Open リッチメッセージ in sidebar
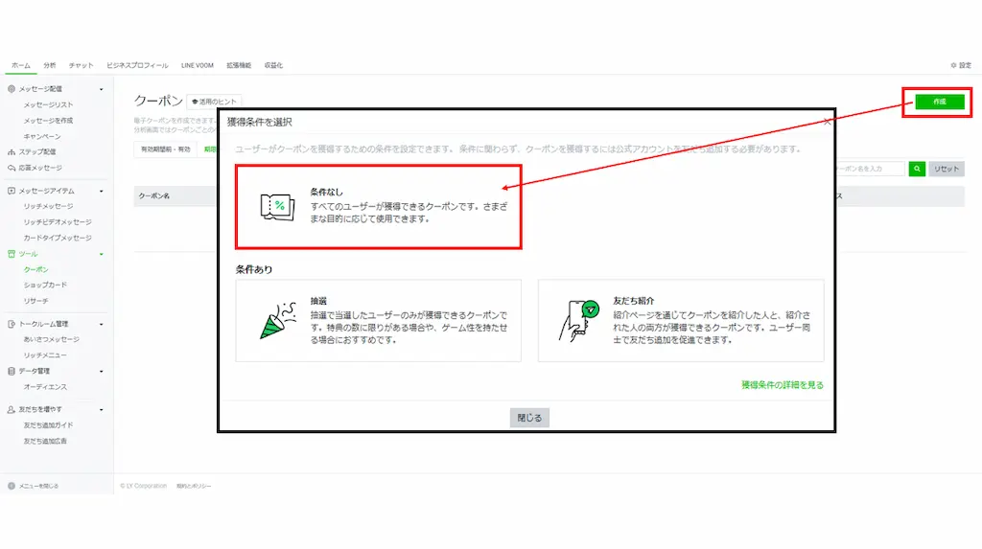This screenshot has width=982, height=549. click(x=48, y=206)
